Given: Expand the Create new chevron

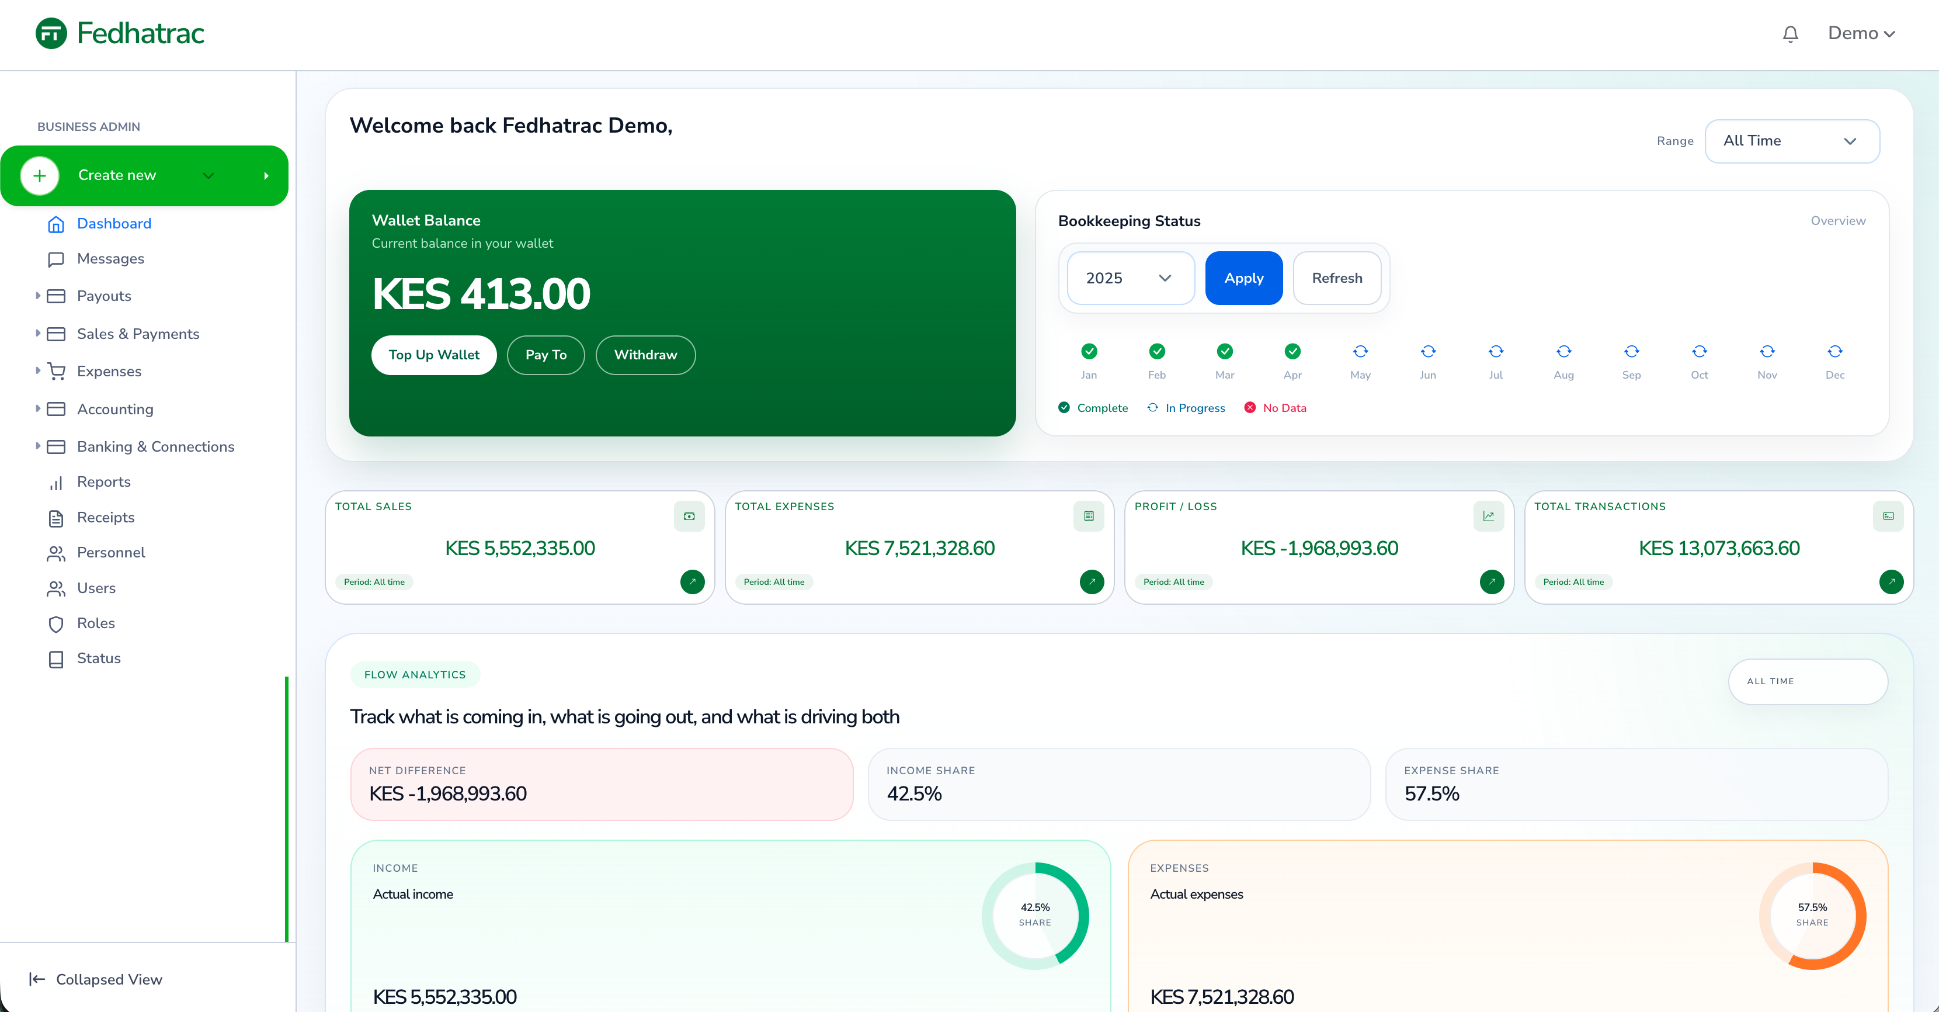Looking at the screenshot, I should click(209, 175).
